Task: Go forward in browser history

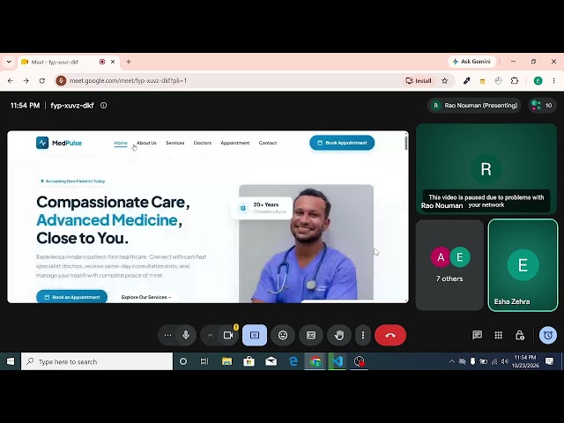Action: pyautogui.click(x=26, y=81)
